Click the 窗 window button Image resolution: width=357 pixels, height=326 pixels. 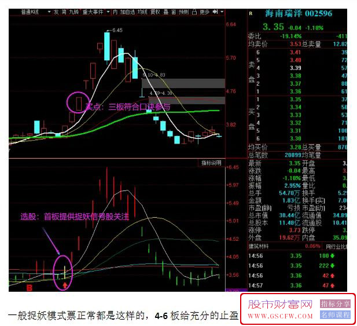pos(174,12)
